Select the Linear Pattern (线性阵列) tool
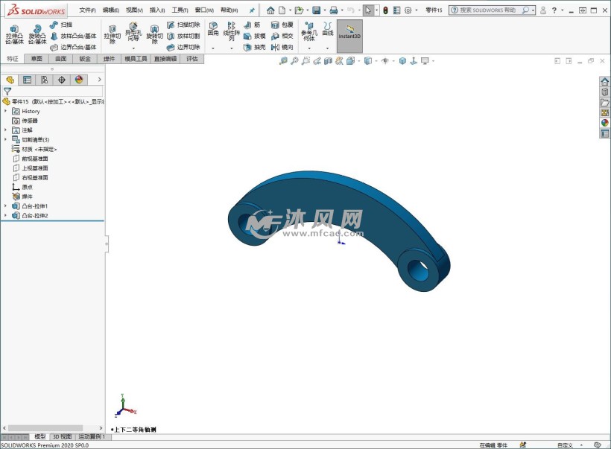Screen dimensions: 611x449 tap(232, 31)
